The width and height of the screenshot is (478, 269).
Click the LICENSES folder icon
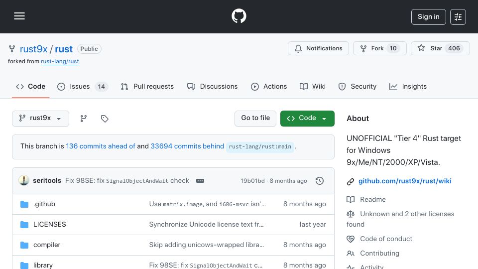click(x=24, y=225)
